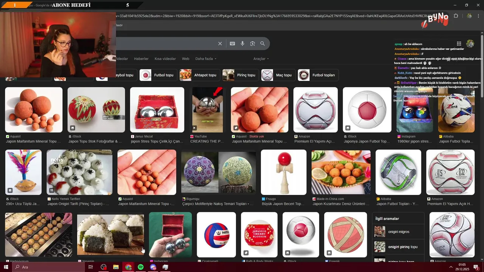Click the Janus Mezat source label
Viewport: 484px width, 272px height.
coord(144,136)
